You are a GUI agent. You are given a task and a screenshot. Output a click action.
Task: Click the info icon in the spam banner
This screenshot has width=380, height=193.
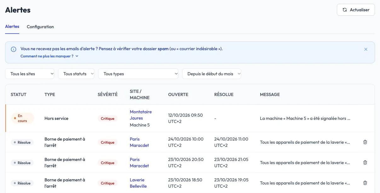pos(14,49)
